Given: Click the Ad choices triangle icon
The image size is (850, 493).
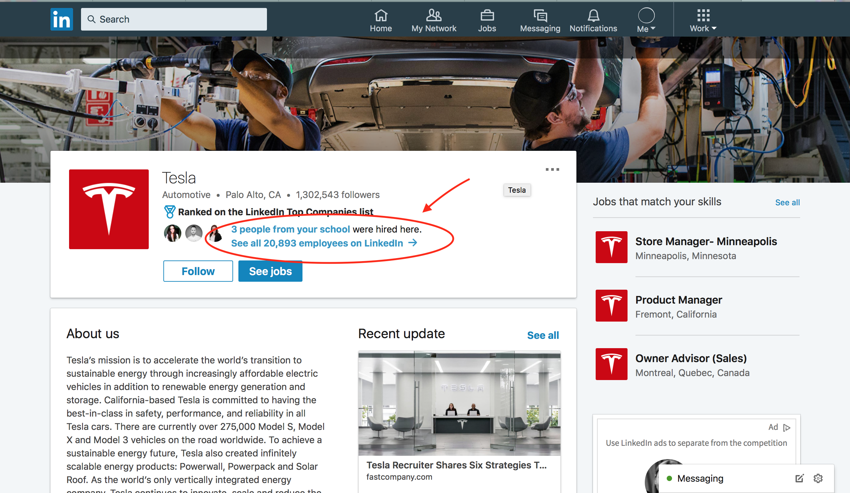Looking at the screenshot, I should click(x=787, y=428).
